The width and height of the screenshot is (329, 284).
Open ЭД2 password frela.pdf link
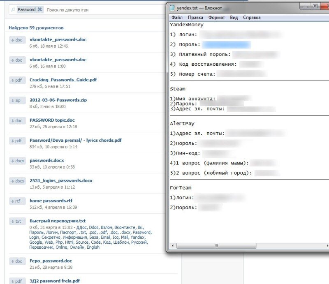pos(55,281)
